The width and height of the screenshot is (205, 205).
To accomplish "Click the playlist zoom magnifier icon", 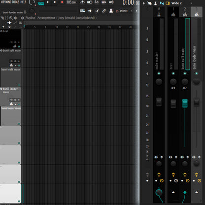I will (x=11, y=18).
